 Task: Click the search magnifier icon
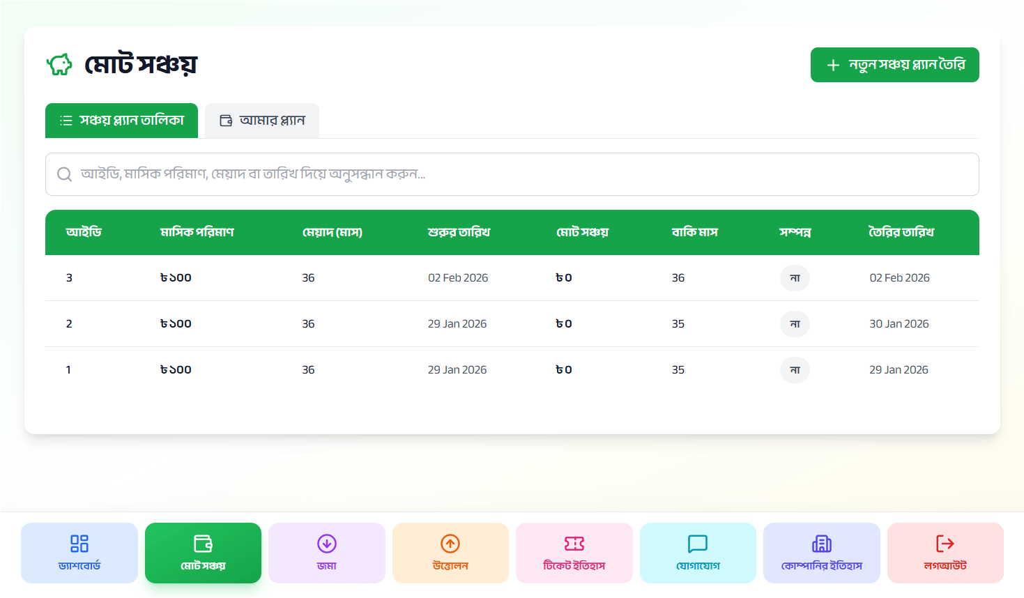coord(65,174)
